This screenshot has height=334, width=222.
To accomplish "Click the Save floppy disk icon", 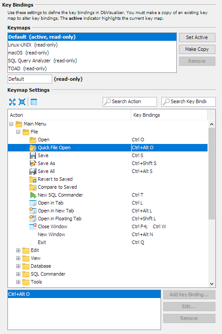I will pos(33,155).
